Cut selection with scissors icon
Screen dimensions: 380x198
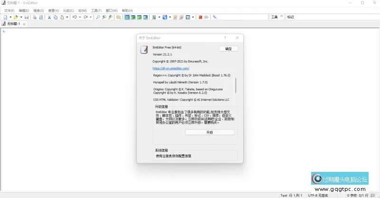(x=49, y=17)
